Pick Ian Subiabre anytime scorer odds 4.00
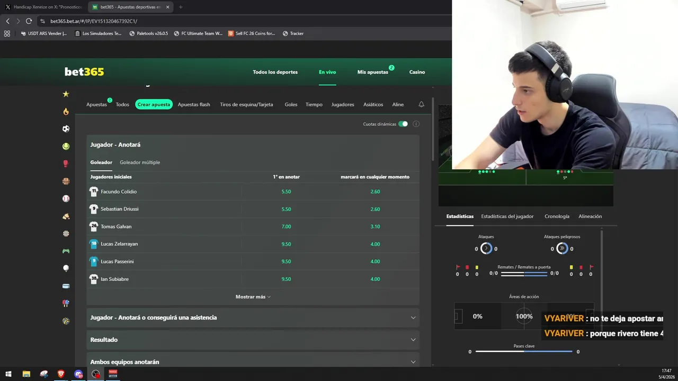678x381 pixels. pyautogui.click(x=375, y=279)
